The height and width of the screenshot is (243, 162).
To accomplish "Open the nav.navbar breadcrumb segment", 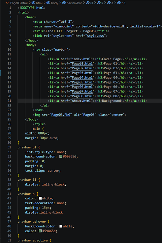I will pos(74,3).
